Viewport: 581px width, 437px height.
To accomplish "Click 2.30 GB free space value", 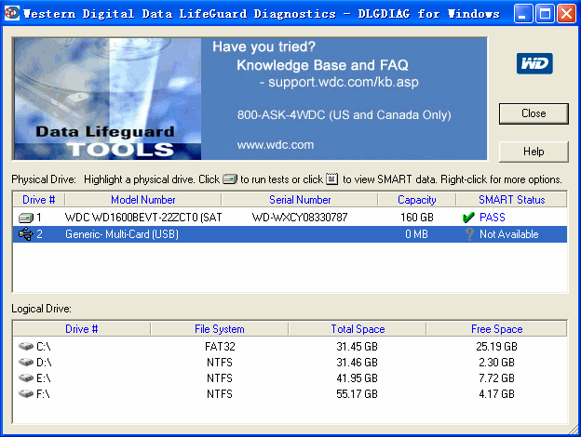I will pos(496,363).
